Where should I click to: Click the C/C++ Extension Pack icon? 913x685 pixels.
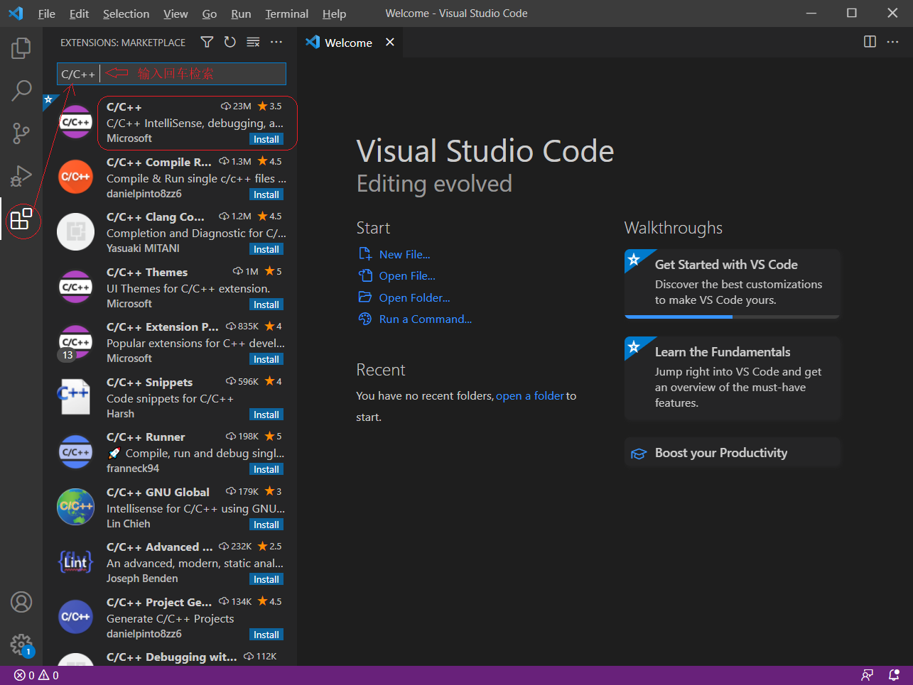(75, 342)
